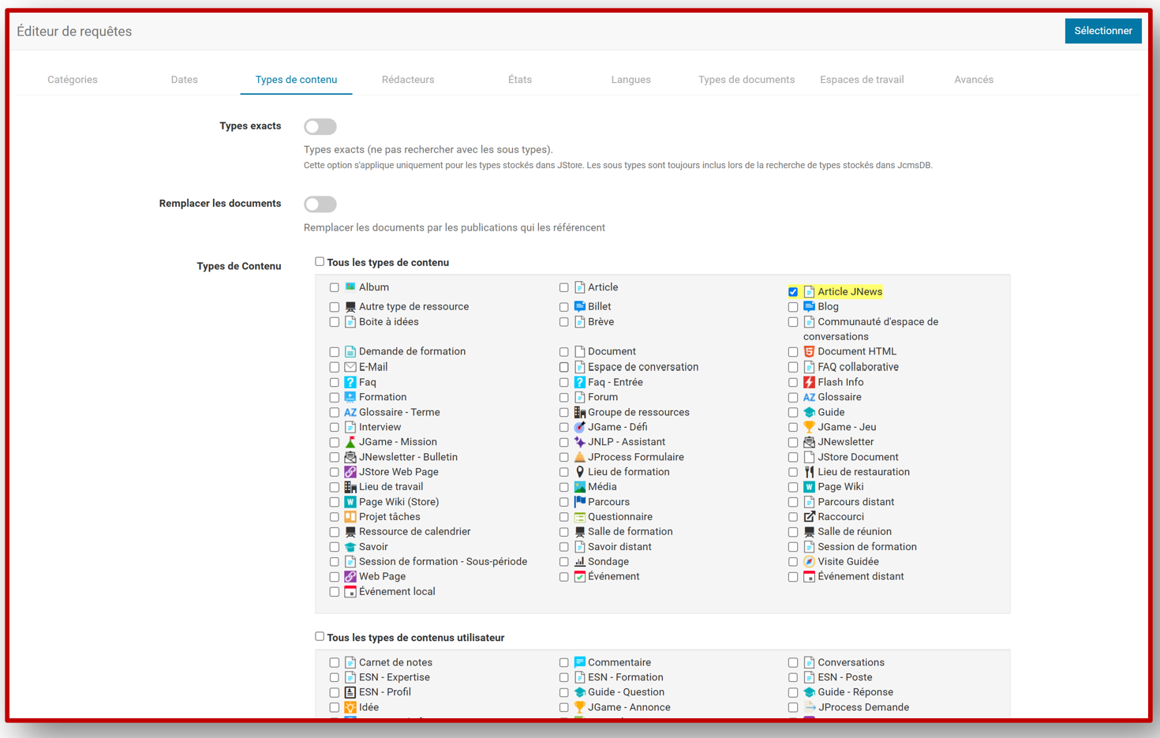
Task: Click the Page Wiki W icon
Action: [809, 487]
